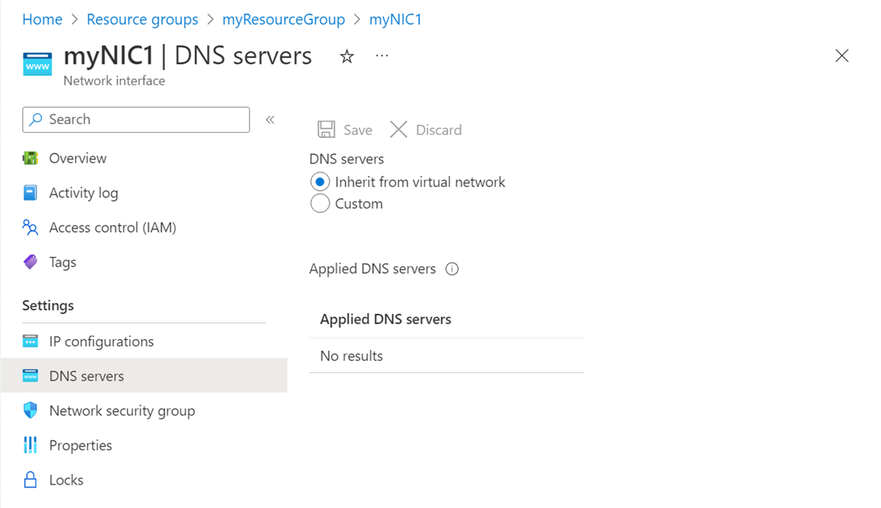881x508 pixels.
Task: Open the Locks blade
Action: pyautogui.click(x=65, y=479)
